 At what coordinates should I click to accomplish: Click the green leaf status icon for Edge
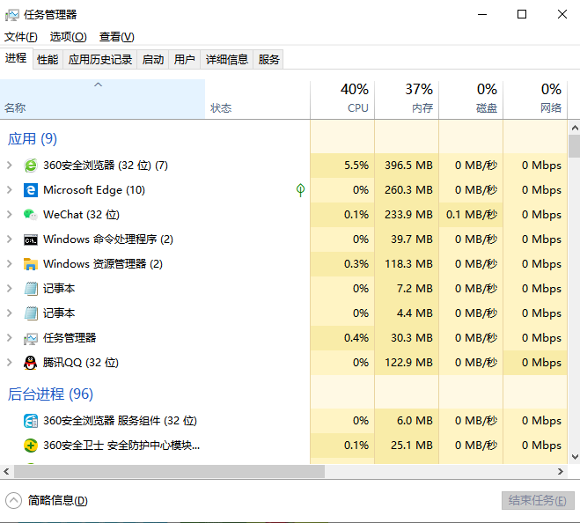[x=300, y=190]
